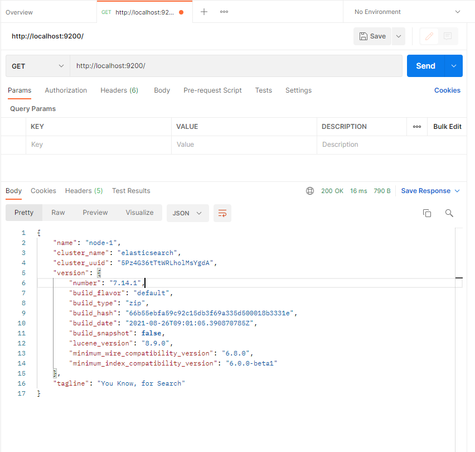Screen dimensions: 475x452
Task: Switch response view to Preview
Action: 95,213
